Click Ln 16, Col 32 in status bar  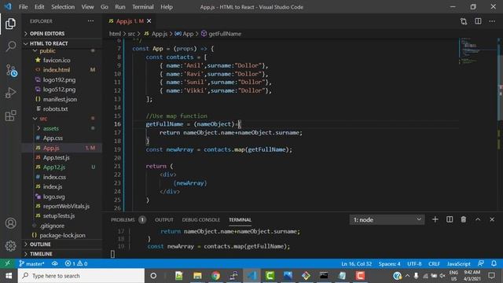click(356, 264)
